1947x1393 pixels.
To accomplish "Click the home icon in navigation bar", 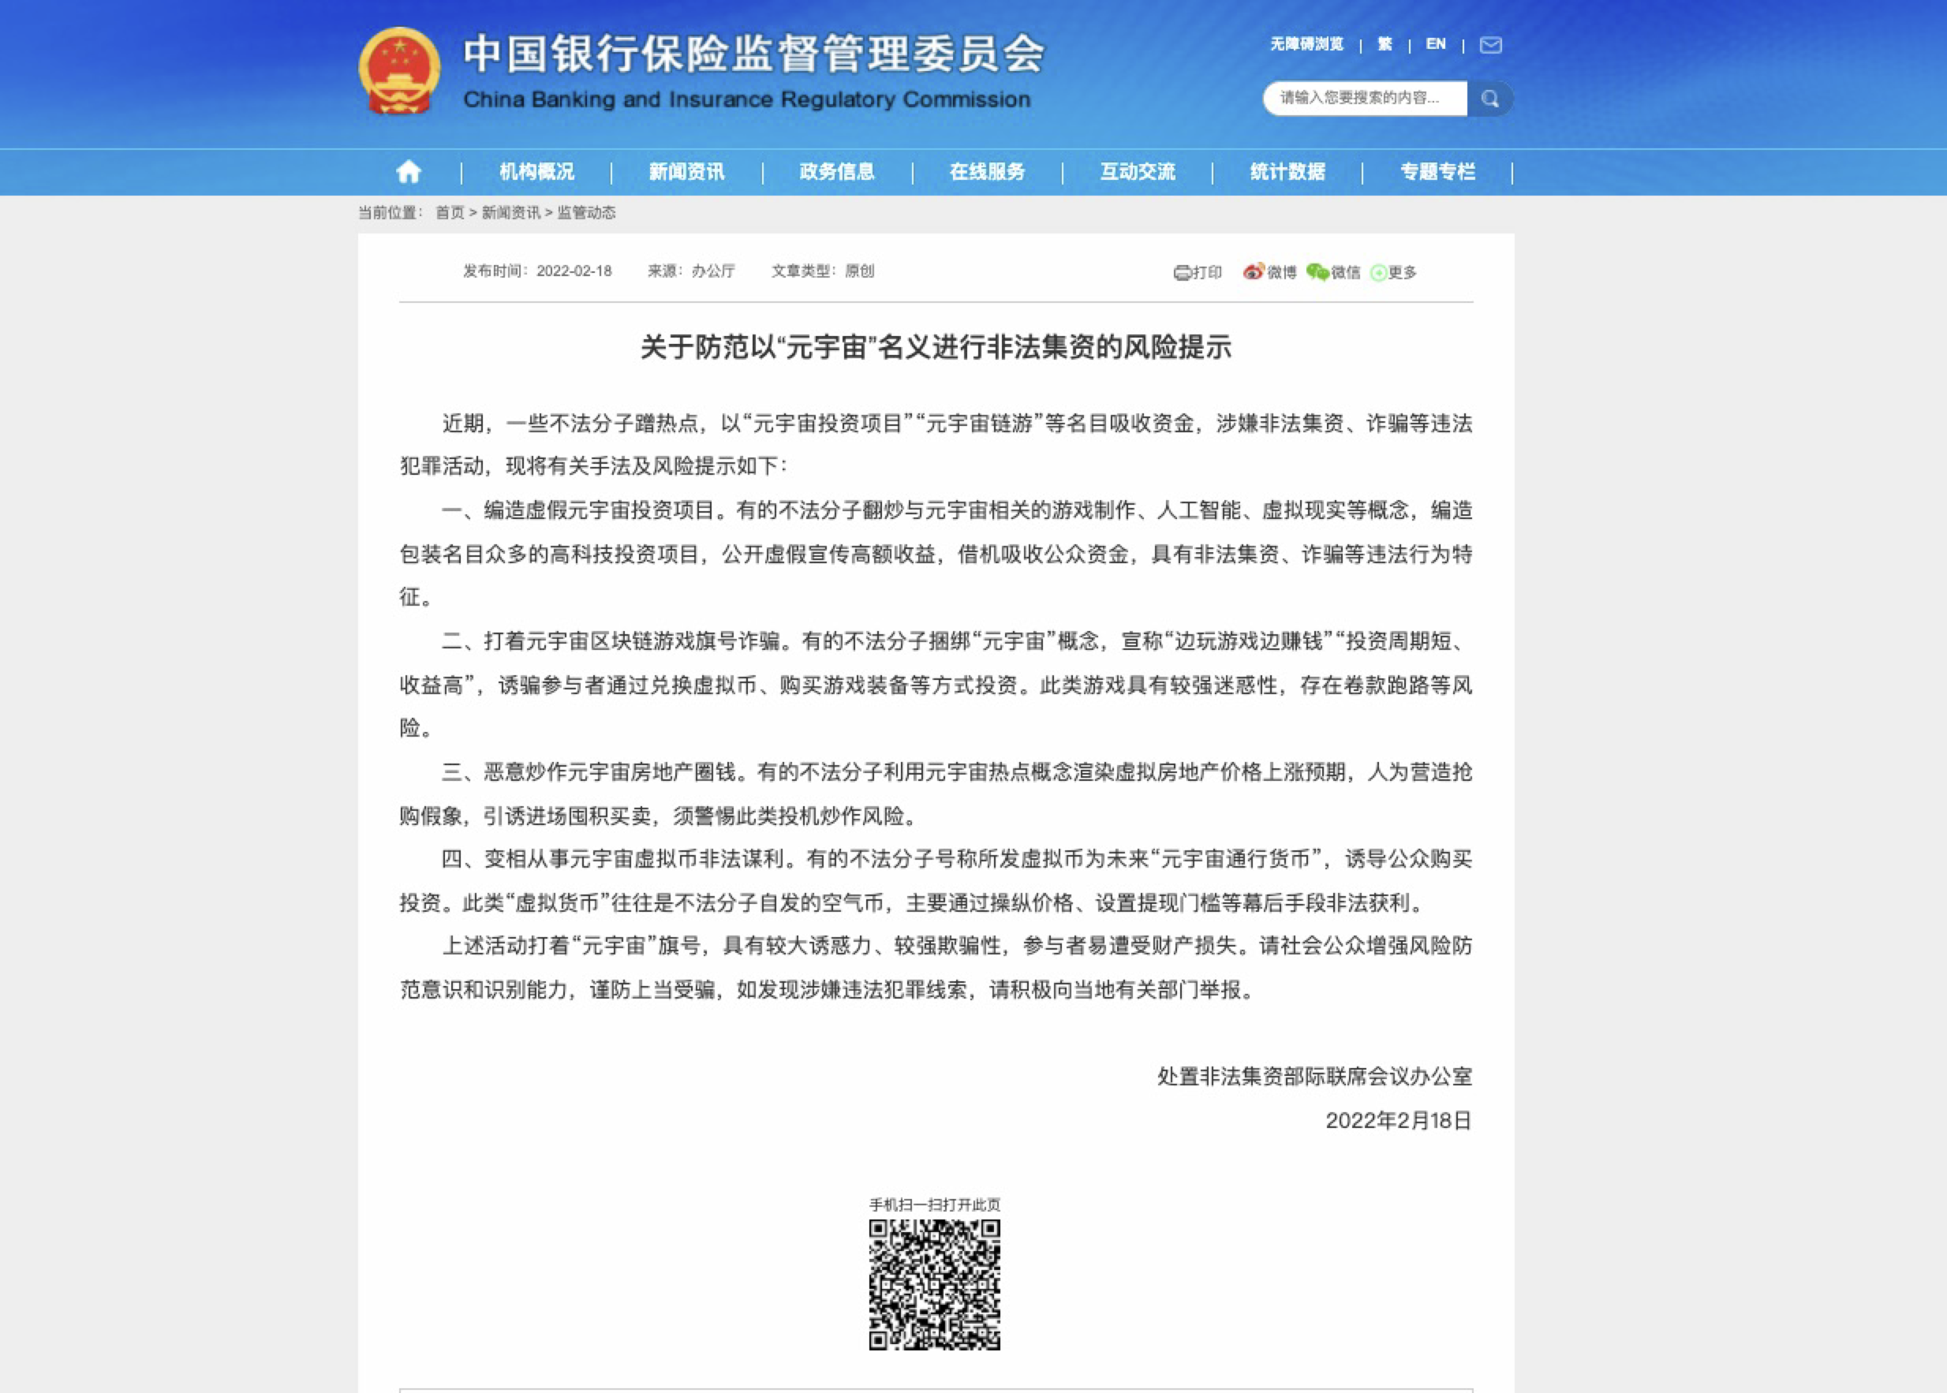I will [x=409, y=173].
